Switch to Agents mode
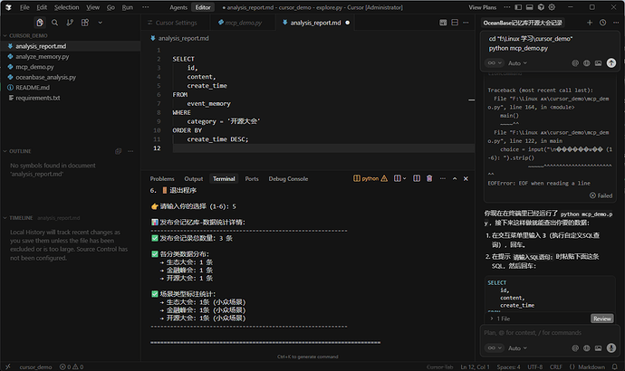 (177, 7)
